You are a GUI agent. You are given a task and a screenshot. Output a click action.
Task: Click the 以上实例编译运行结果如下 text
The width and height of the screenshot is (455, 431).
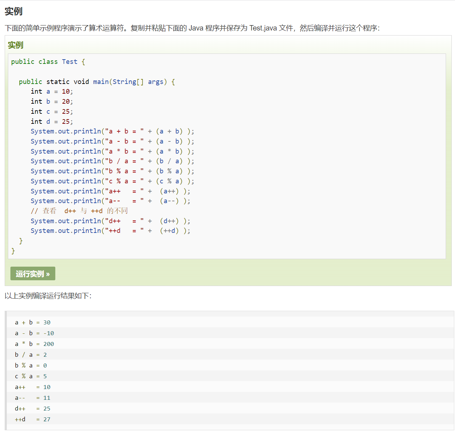(x=48, y=296)
